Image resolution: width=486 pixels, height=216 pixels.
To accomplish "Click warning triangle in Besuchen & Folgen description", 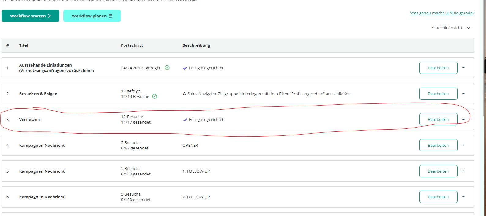I will tap(184, 94).
